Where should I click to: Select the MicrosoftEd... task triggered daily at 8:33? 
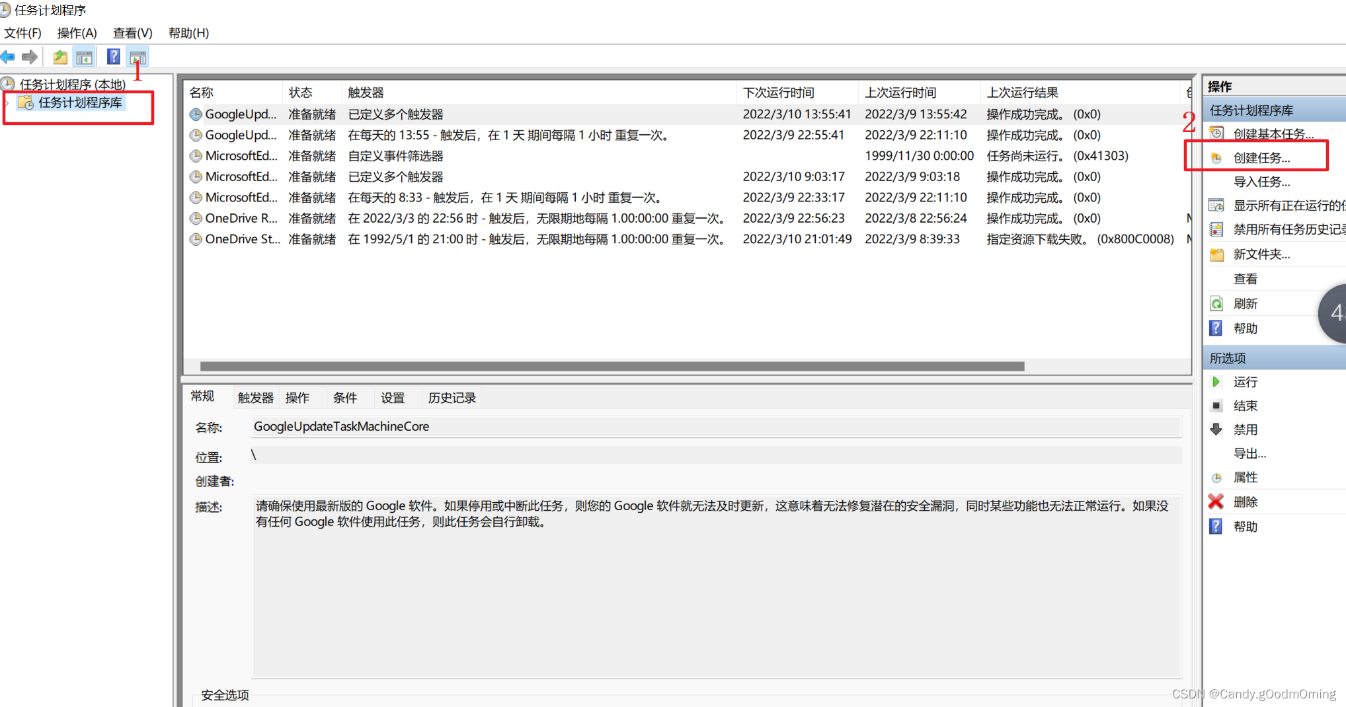(x=688, y=198)
